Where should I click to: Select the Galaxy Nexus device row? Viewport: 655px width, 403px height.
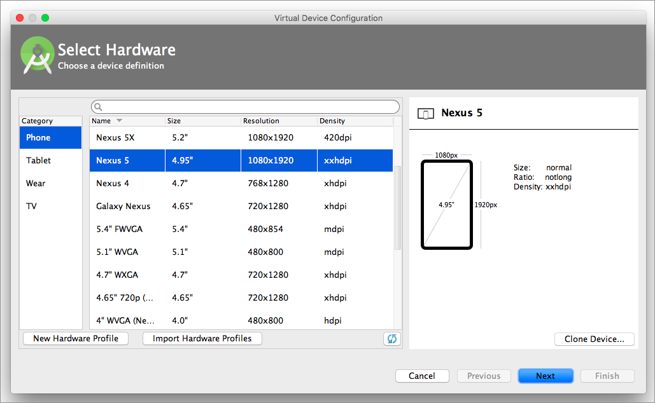point(241,206)
